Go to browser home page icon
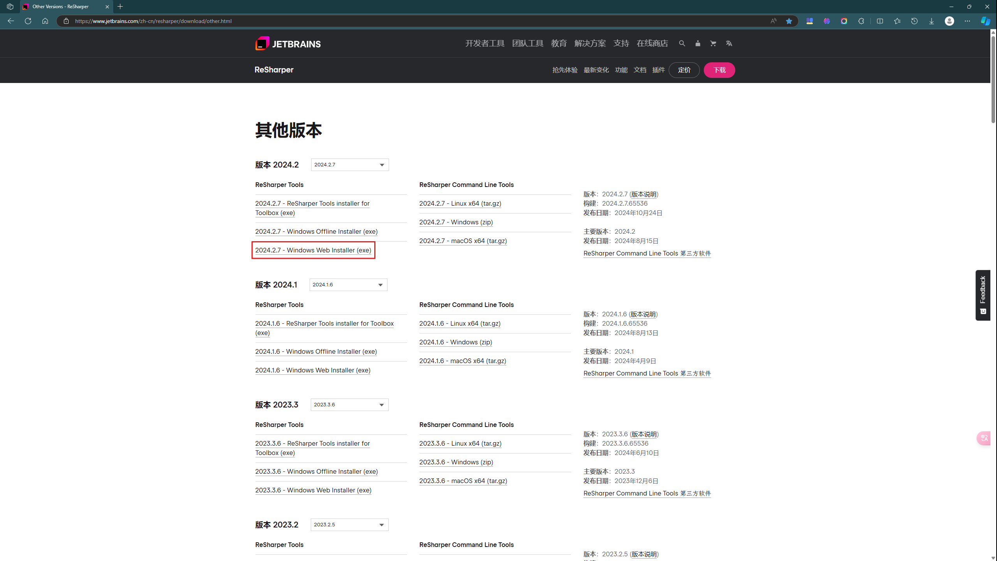This screenshot has height=561, width=997. 45,21
